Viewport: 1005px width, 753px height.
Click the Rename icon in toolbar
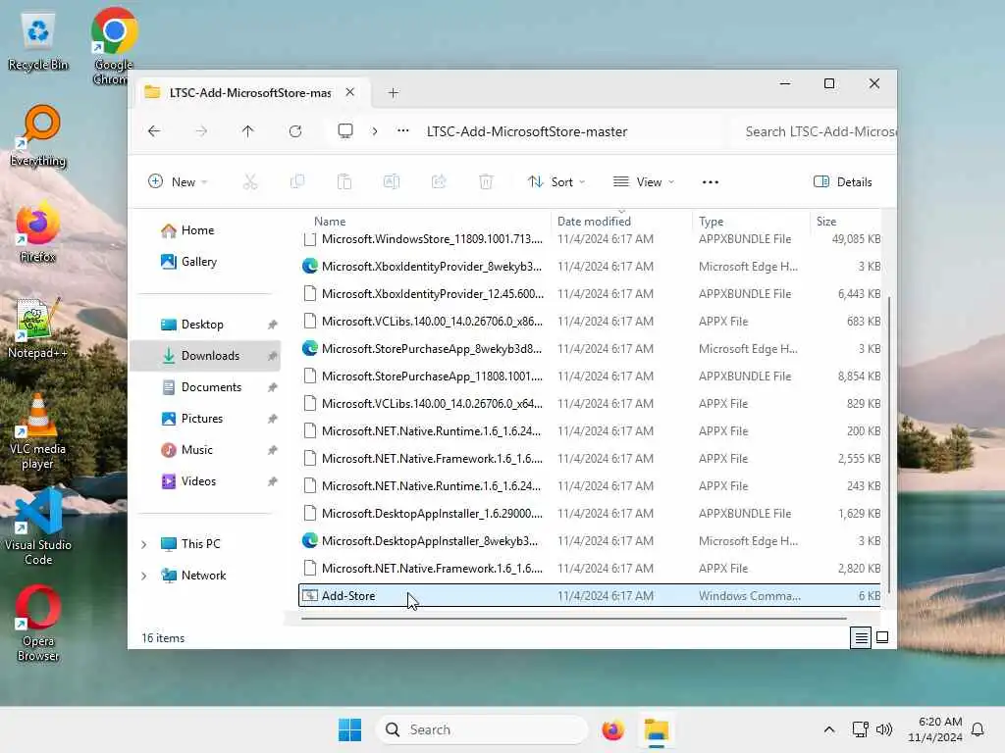tap(392, 181)
